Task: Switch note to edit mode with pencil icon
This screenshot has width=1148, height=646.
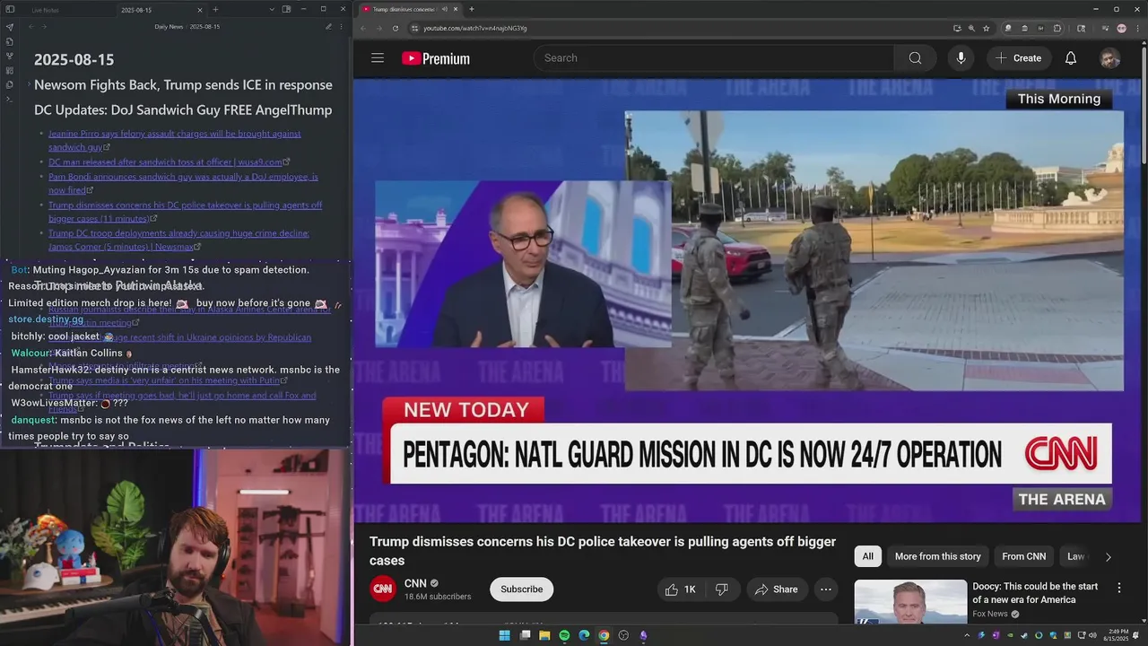Action: pyautogui.click(x=329, y=27)
